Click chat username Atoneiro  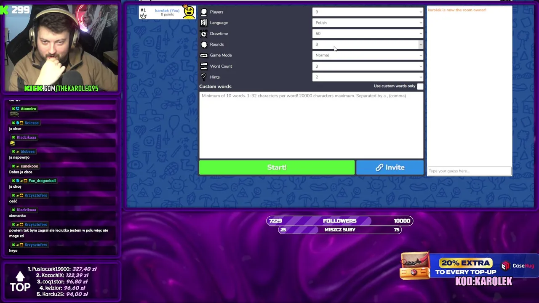(28, 109)
